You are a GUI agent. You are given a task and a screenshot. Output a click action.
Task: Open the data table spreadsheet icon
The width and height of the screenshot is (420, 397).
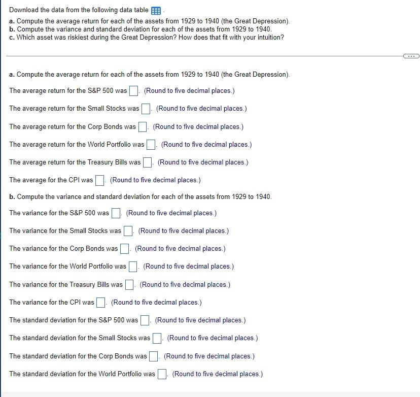155,10
